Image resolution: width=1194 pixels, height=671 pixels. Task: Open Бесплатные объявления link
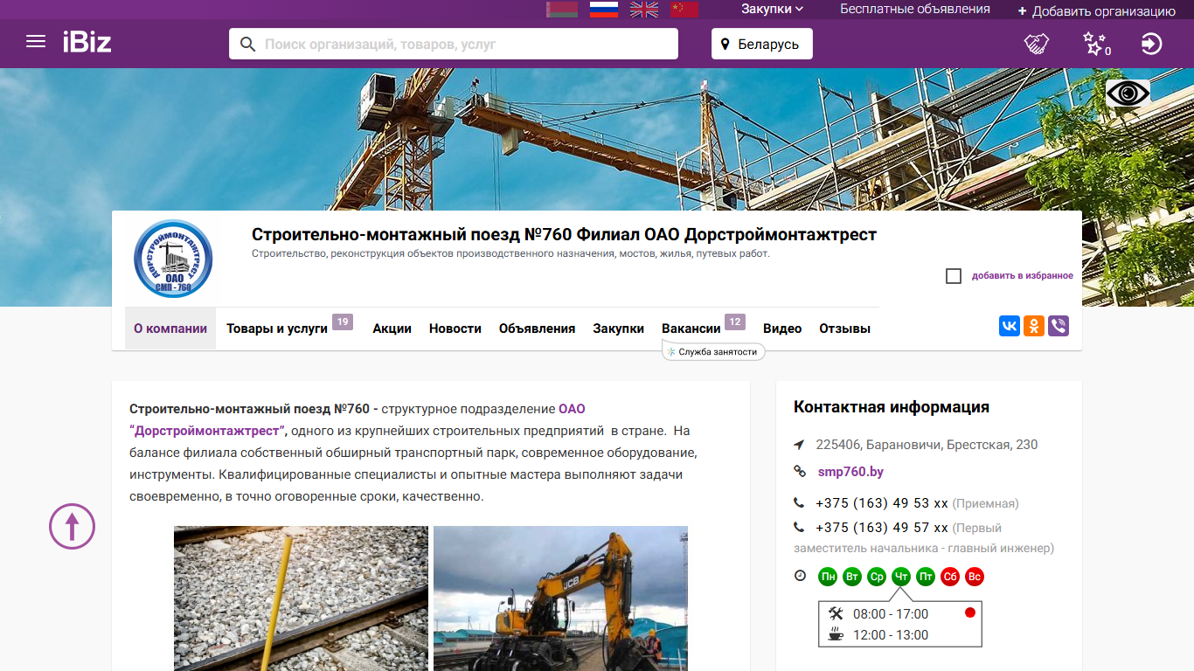[x=915, y=9]
